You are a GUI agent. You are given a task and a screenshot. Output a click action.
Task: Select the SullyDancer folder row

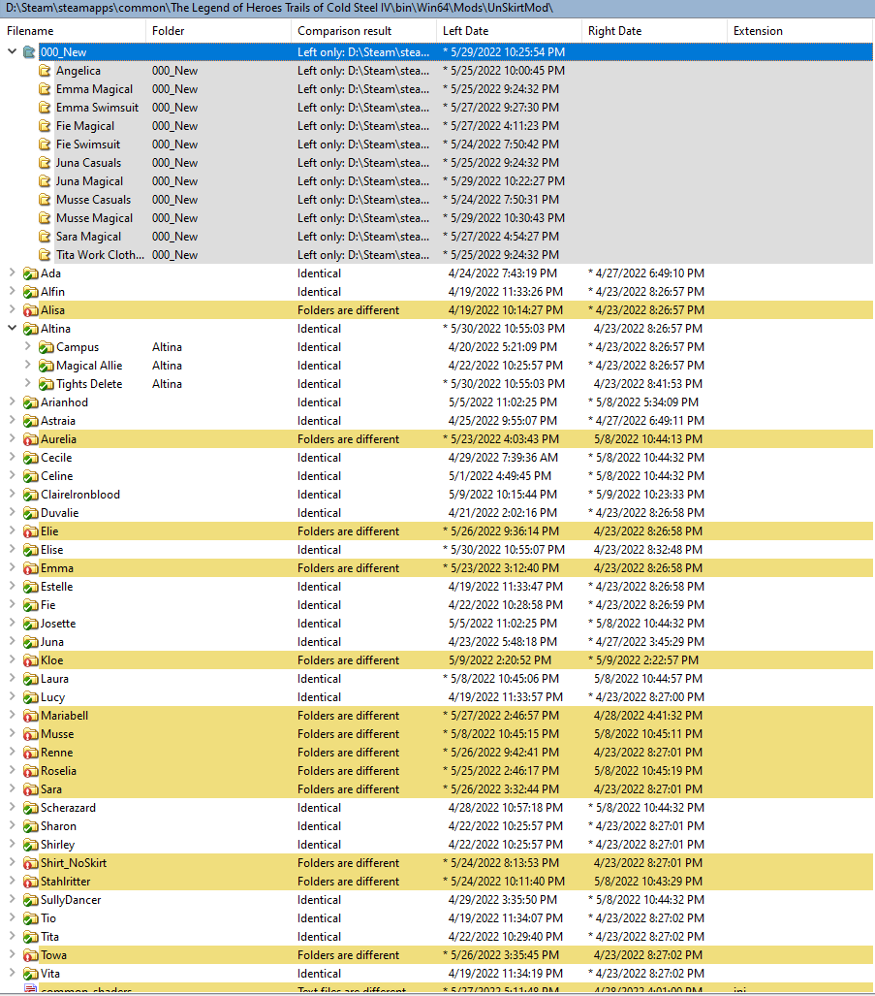click(x=437, y=899)
